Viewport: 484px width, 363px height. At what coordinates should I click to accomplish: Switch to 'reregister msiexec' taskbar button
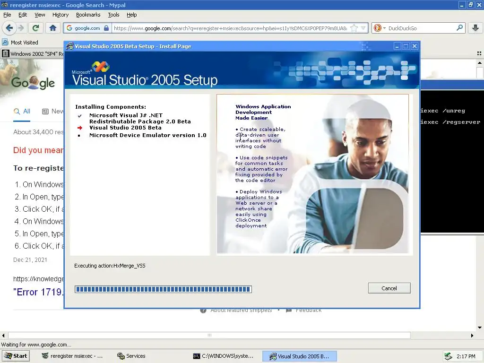(x=72, y=356)
